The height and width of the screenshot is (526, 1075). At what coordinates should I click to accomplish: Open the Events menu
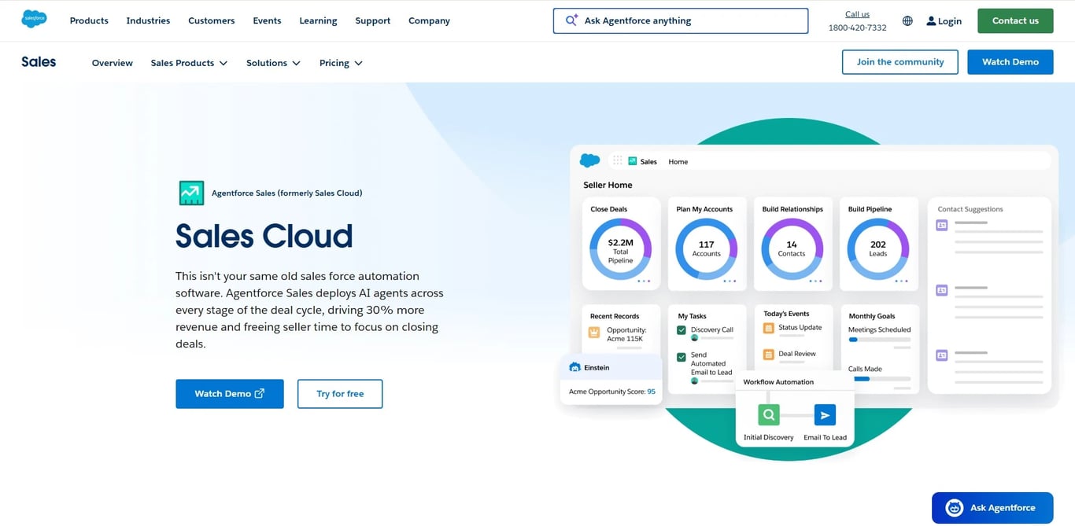267,20
